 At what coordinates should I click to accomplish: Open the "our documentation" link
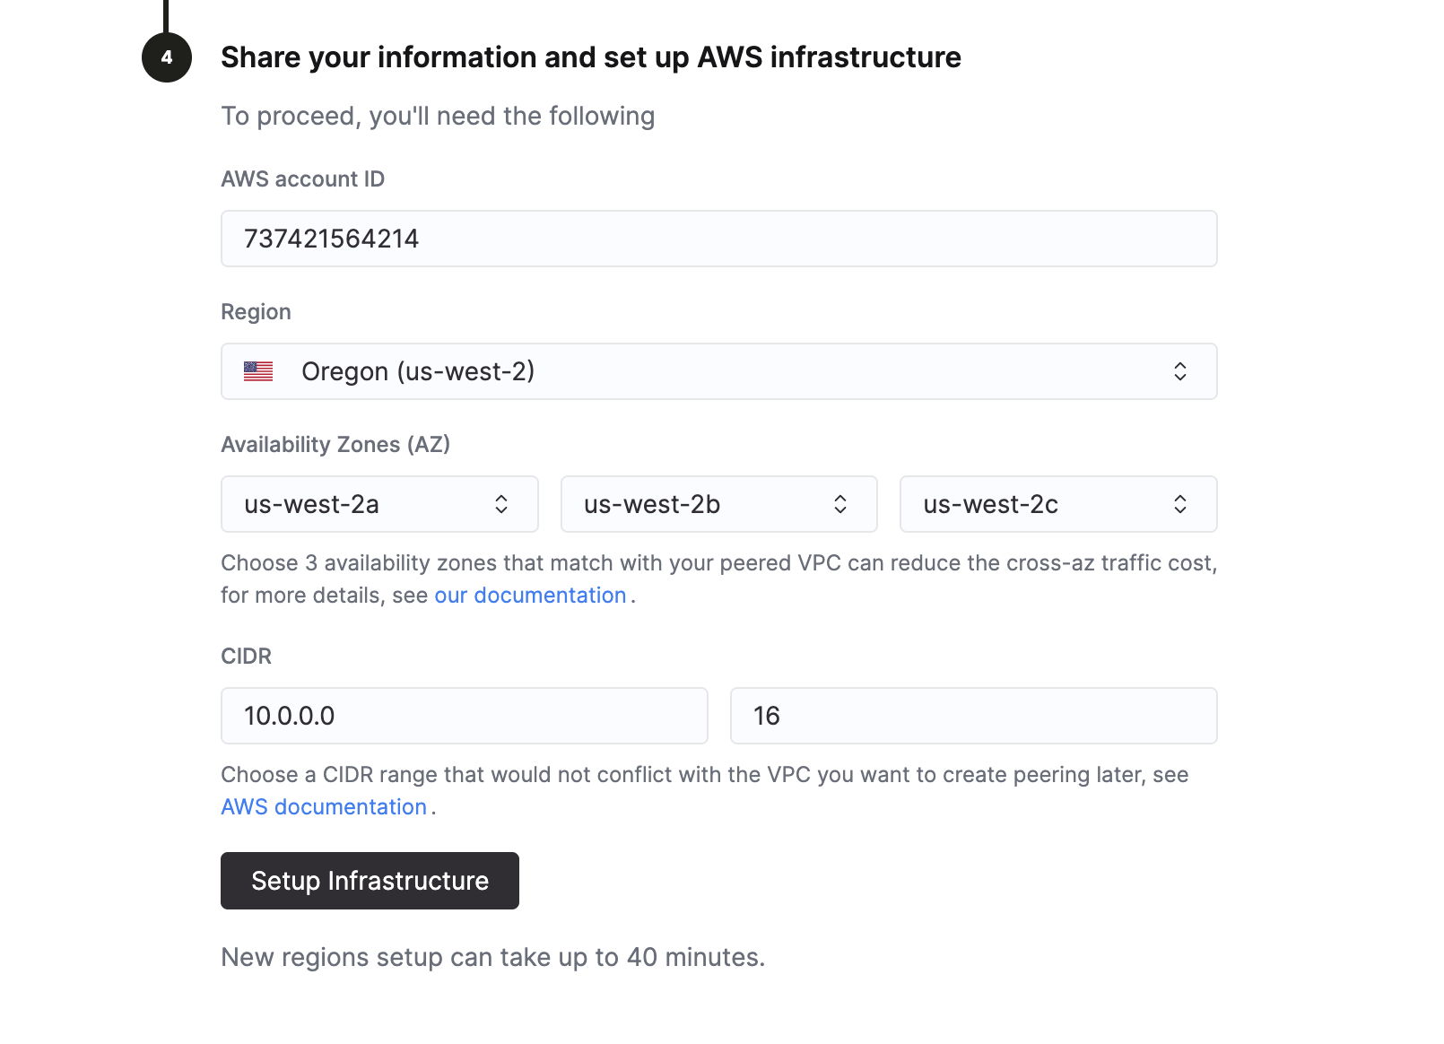(x=530, y=596)
